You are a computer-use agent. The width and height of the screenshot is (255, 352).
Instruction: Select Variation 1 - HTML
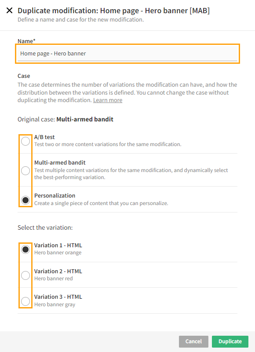coord(25,249)
